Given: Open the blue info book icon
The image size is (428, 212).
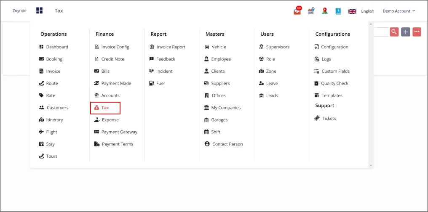Looking at the screenshot, I should [x=338, y=11].
